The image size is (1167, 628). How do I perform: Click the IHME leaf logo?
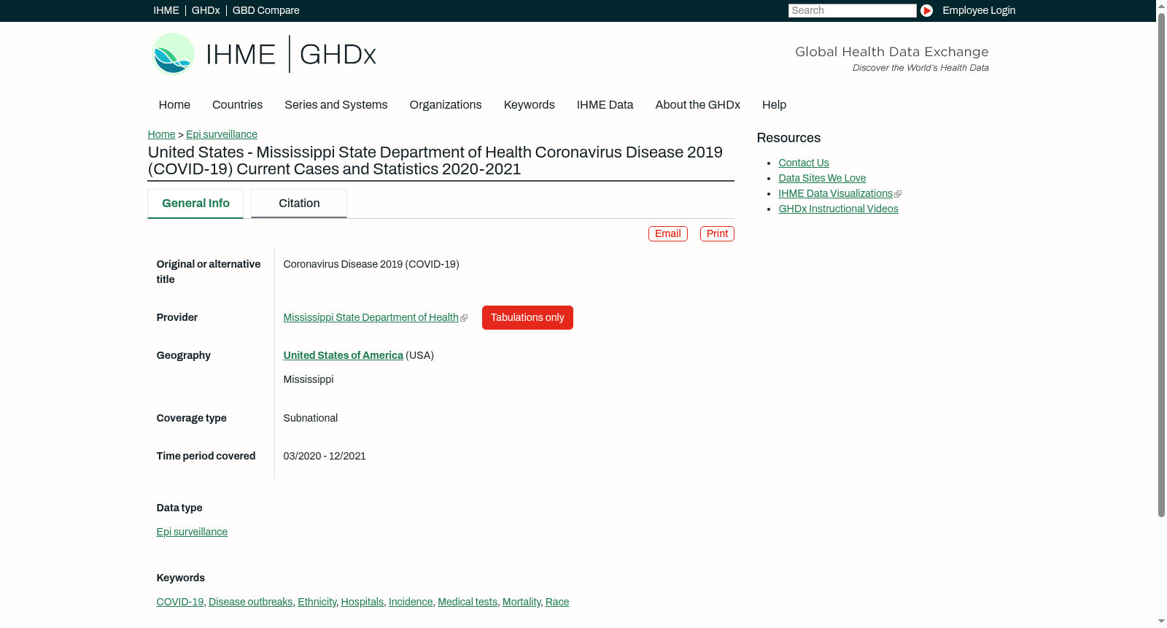[173, 54]
